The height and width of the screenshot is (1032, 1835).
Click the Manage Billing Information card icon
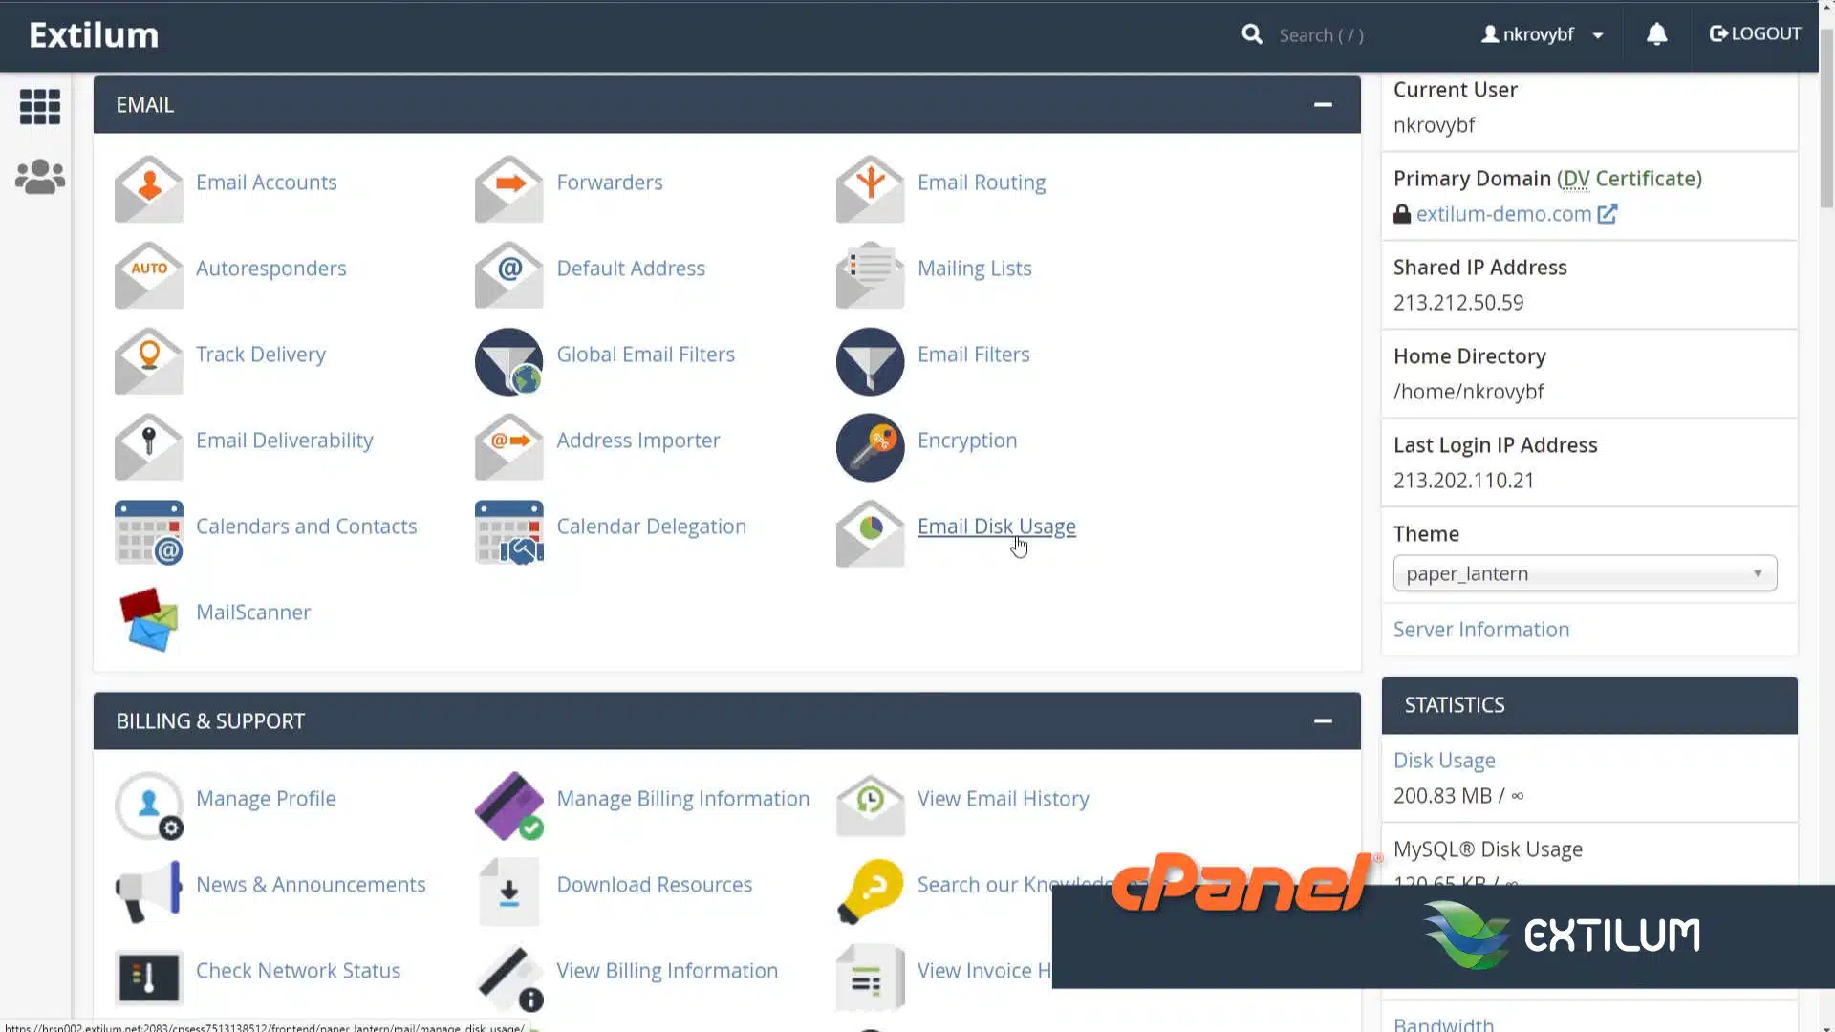(508, 805)
